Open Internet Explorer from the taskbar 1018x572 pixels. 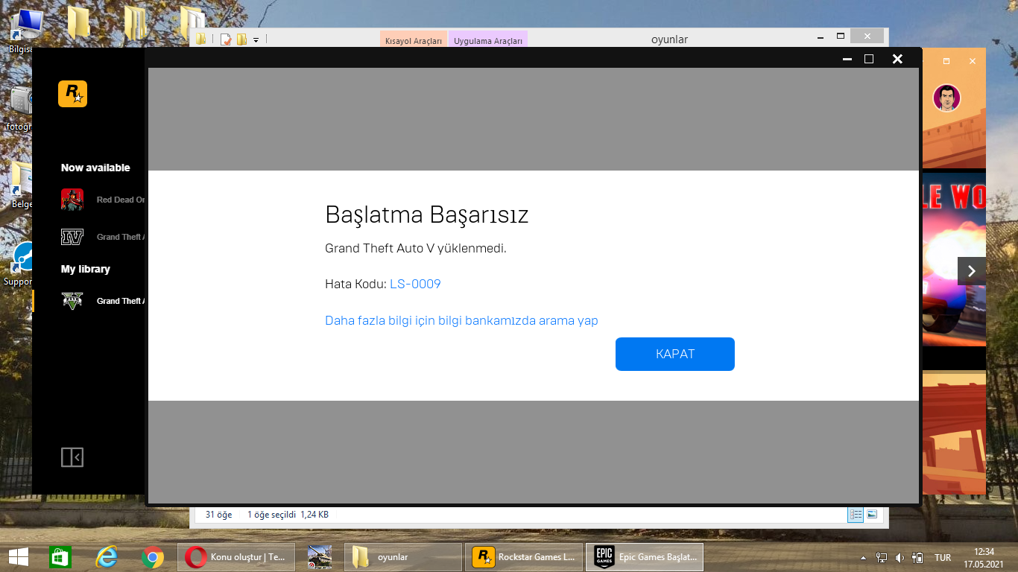pos(107,556)
